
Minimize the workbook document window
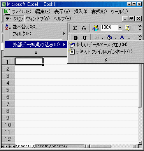point(125,19)
